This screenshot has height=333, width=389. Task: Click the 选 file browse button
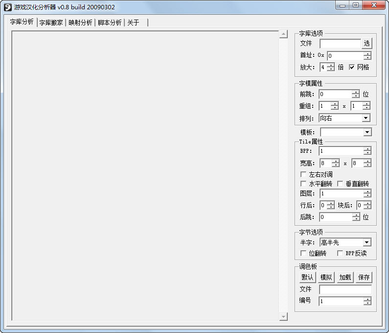367,44
